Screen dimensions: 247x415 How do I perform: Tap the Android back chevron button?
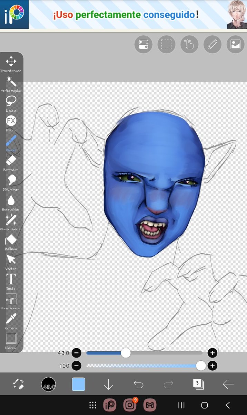[x=228, y=405]
